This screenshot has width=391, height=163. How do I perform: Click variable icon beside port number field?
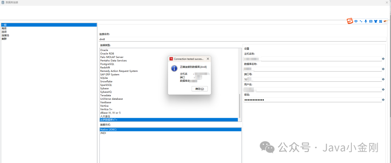click(383, 80)
